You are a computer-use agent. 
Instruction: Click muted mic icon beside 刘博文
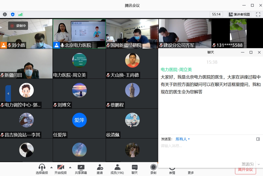point(55,105)
